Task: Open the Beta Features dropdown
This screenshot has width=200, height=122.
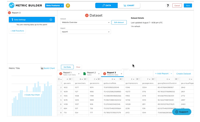Action: coord(54,6)
